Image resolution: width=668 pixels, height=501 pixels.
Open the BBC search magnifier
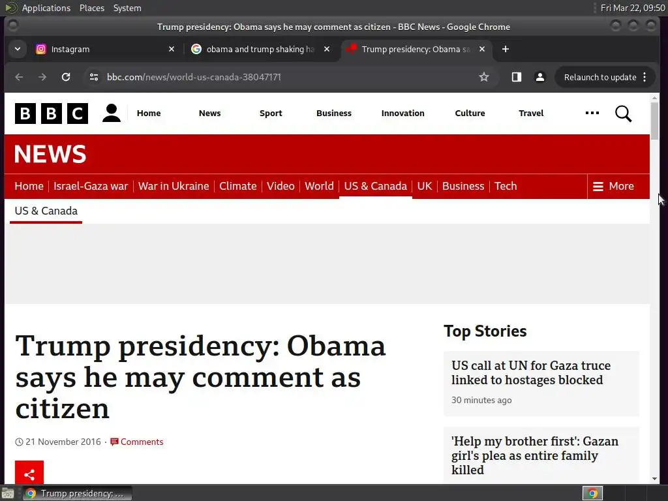(x=623, y=114)
